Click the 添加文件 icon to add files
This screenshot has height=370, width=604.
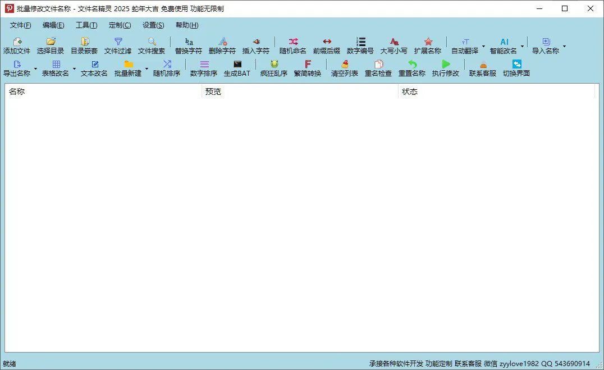17,45
